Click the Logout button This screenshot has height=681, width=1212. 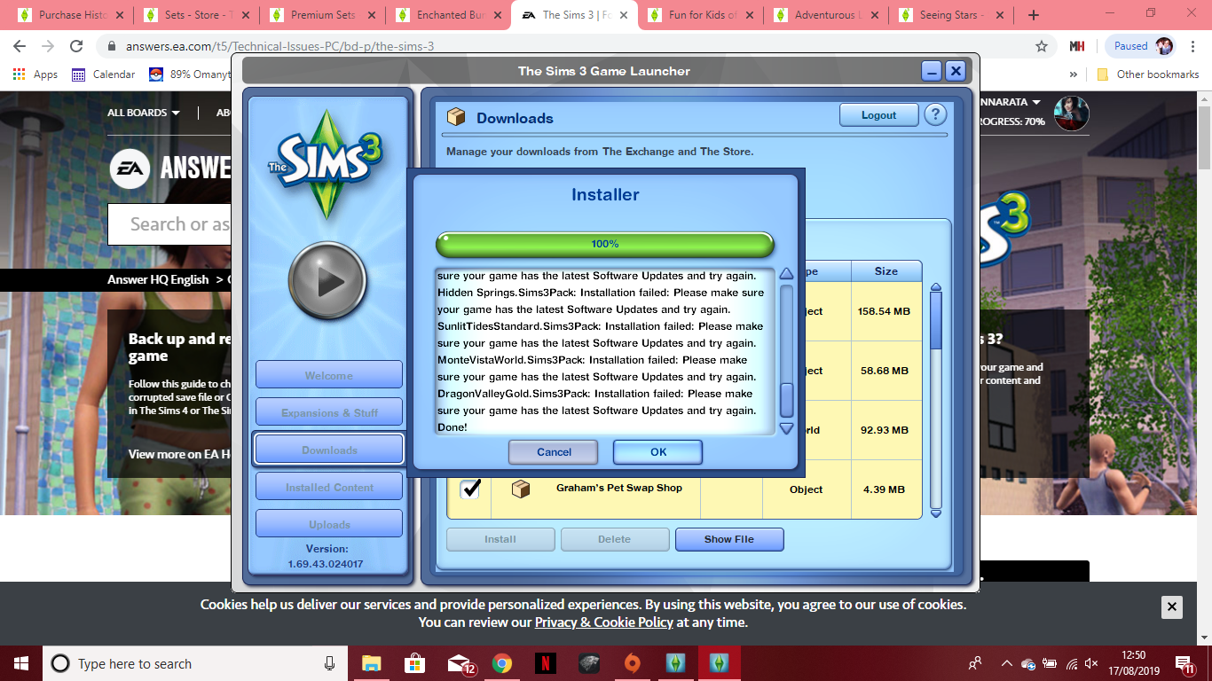click(x=878, y=115)
